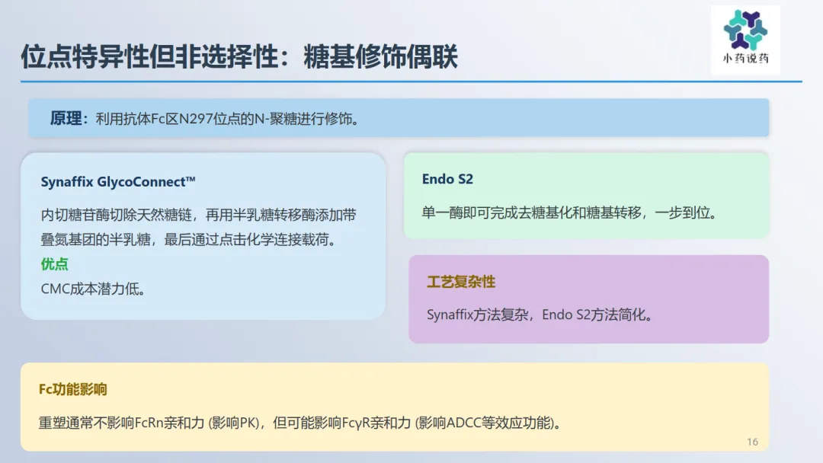Screen dimensions: 823x463
Task: Select the line 内切糖苷酶切除天然糖链
Action: pos(116,215)
